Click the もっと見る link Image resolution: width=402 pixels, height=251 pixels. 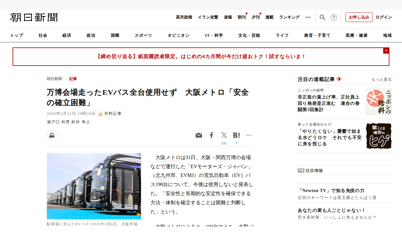tap(382, 79)
